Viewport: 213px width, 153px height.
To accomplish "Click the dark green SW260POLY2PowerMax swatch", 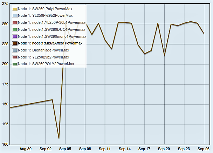I will click(x=14, y=64).
